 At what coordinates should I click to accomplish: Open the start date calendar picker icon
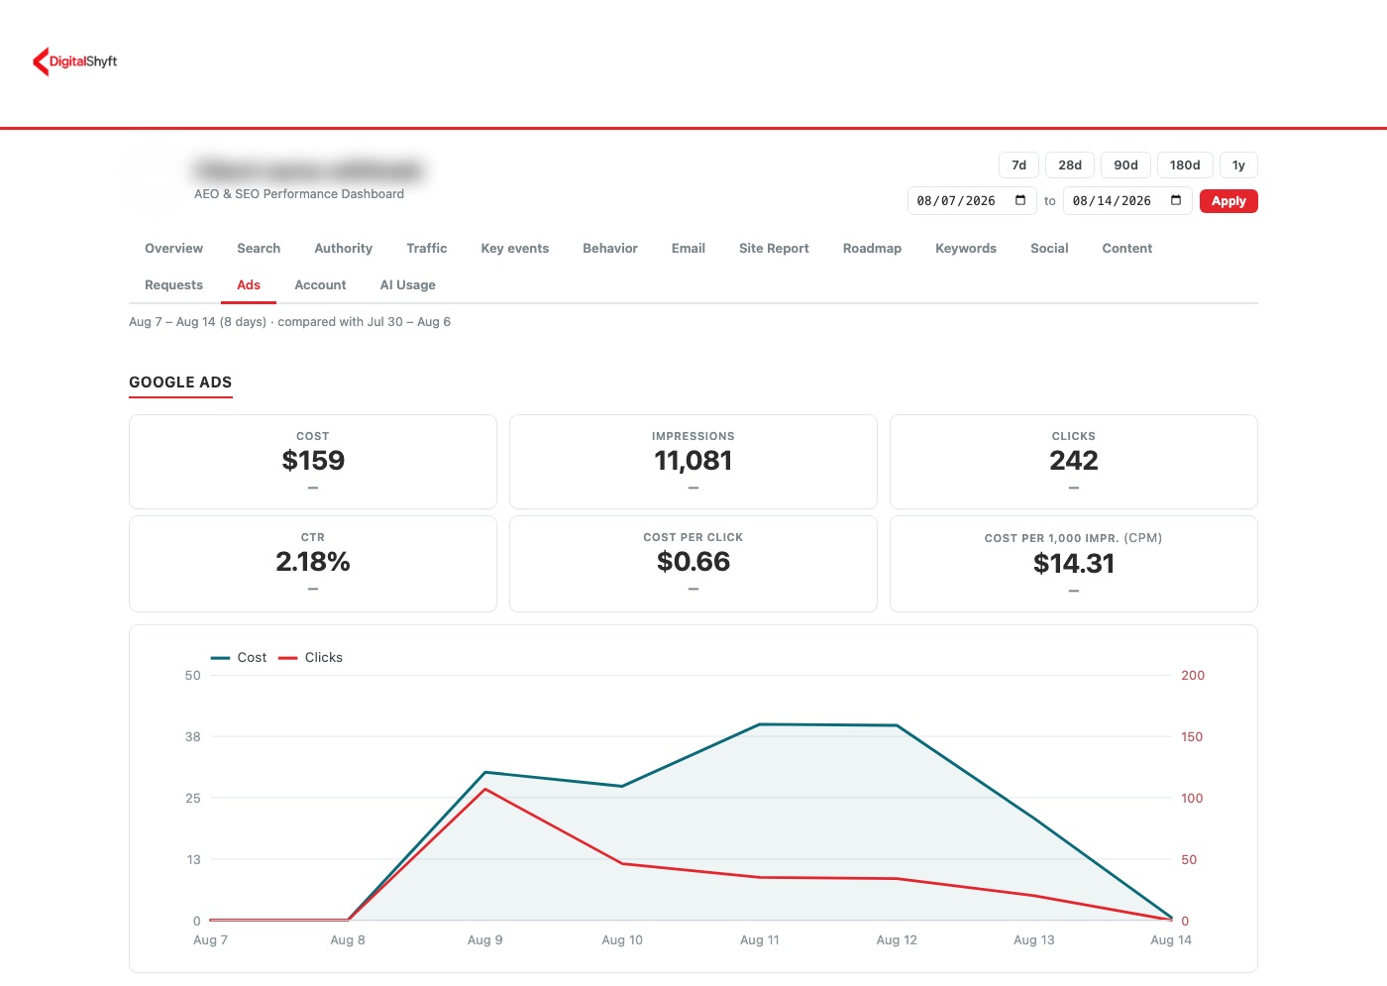click(x=1020, y=200)
